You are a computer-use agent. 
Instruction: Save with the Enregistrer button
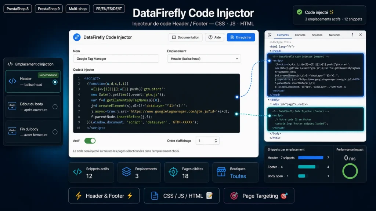point(241,37)
